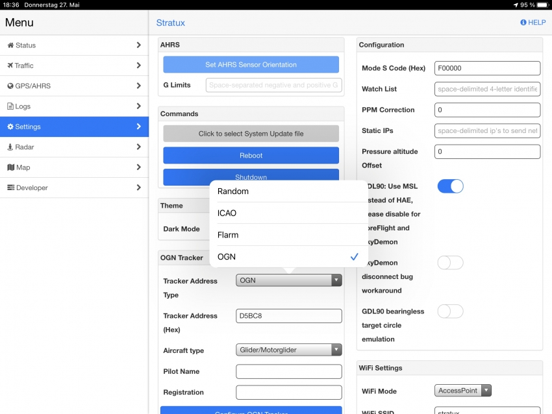Click the Traffic airplane icon
This screenshot has width=552, height=414.
click(10, 66)
